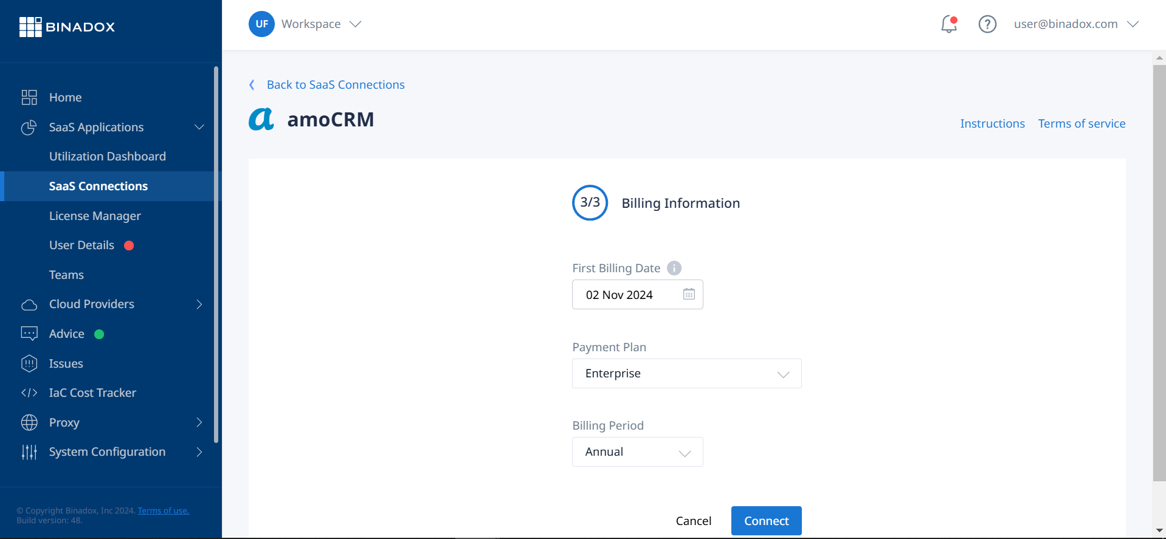Click the First Billing Date info icon
The image size is (1166, 539).
point(674,268)
